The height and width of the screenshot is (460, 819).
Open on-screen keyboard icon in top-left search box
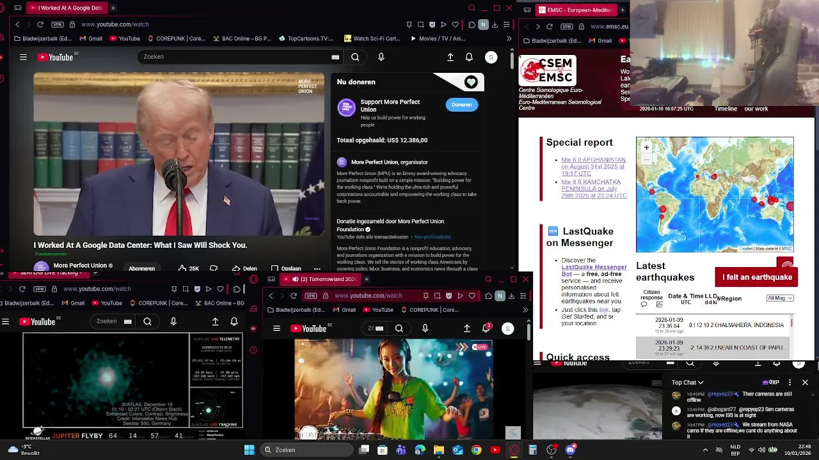(335, 57)
